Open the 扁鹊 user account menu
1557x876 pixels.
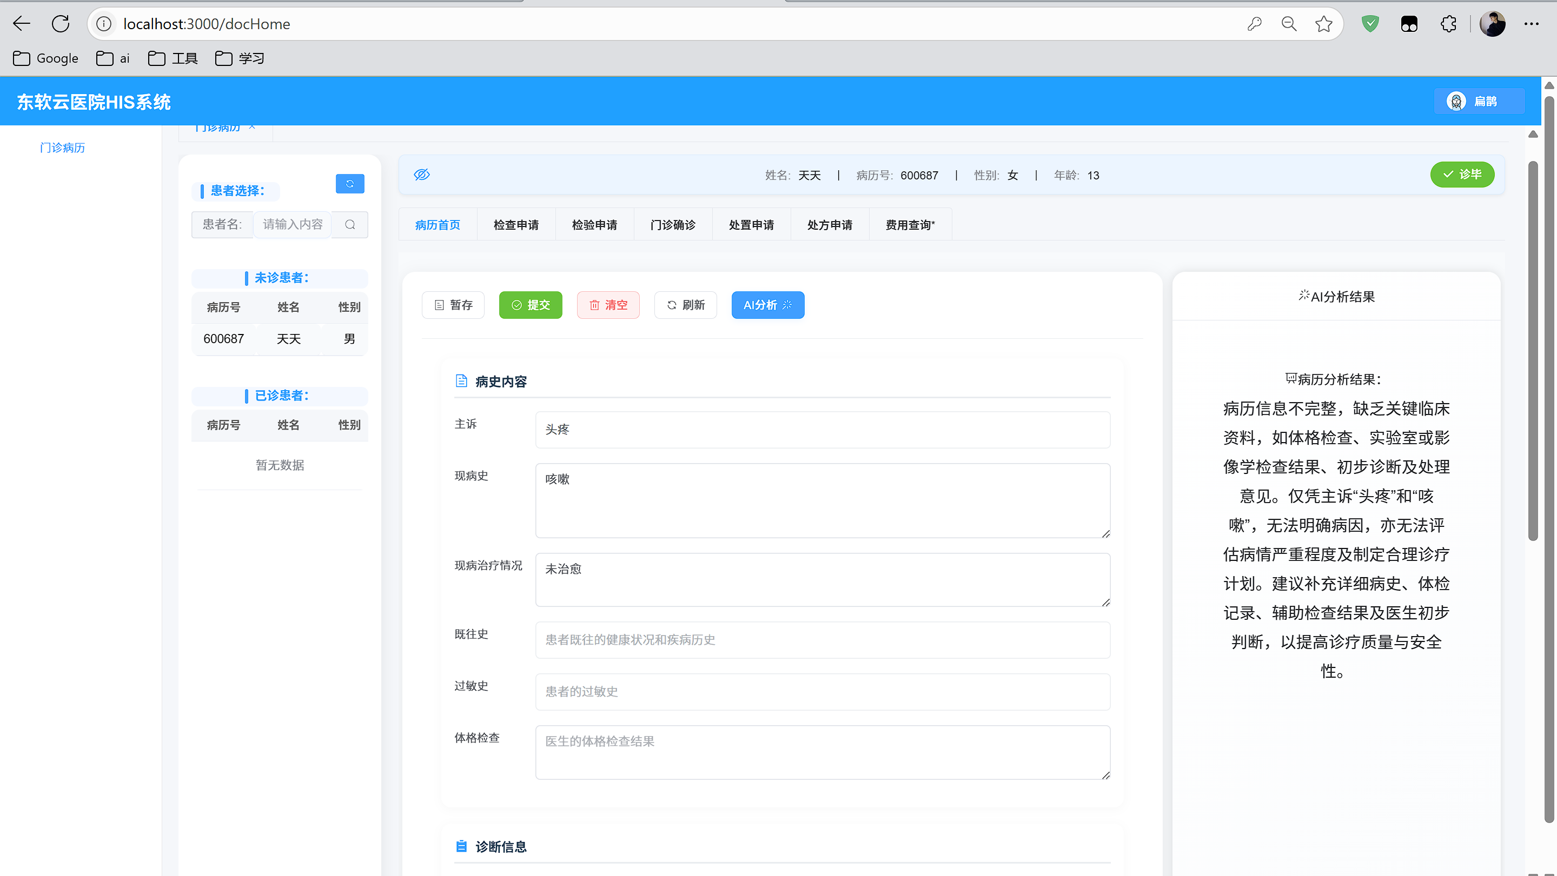1479,102
